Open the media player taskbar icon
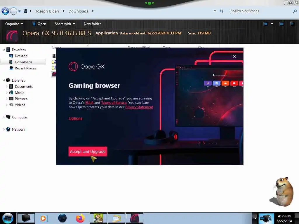This screenshot has width=299, height=224. coord(43,218)
